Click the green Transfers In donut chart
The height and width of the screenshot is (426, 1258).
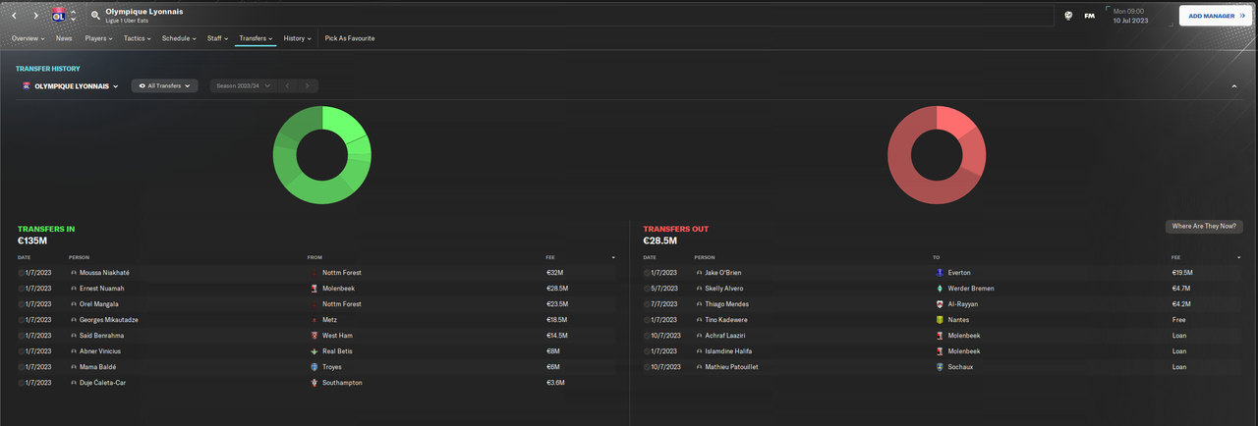pos(321,155)
